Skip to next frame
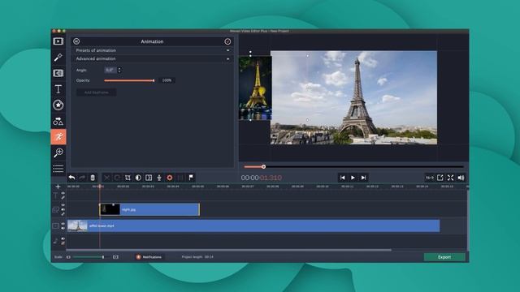The height and width of the screenshot is (292, 520). [363, 178]
